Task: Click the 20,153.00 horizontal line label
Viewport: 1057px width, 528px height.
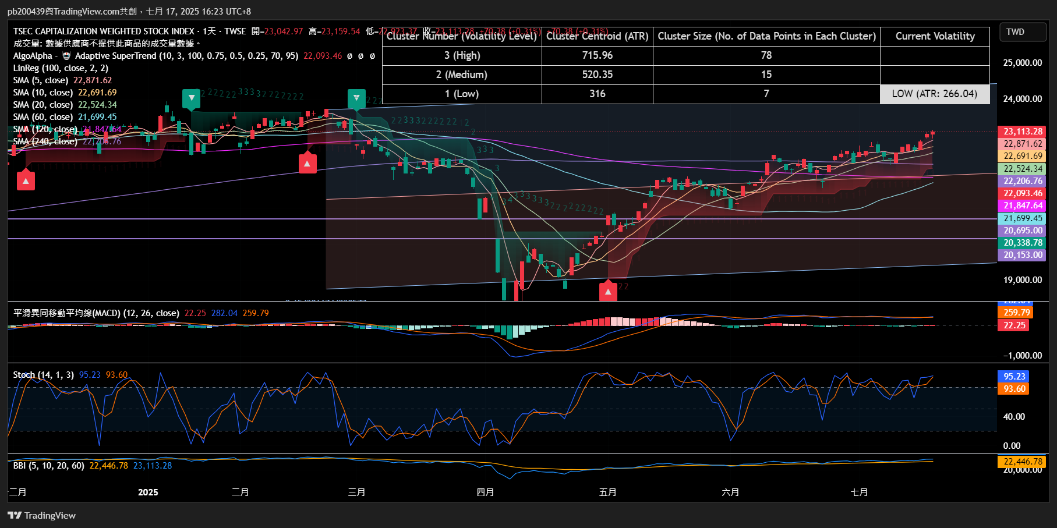Action: (x=1023, y=255)
